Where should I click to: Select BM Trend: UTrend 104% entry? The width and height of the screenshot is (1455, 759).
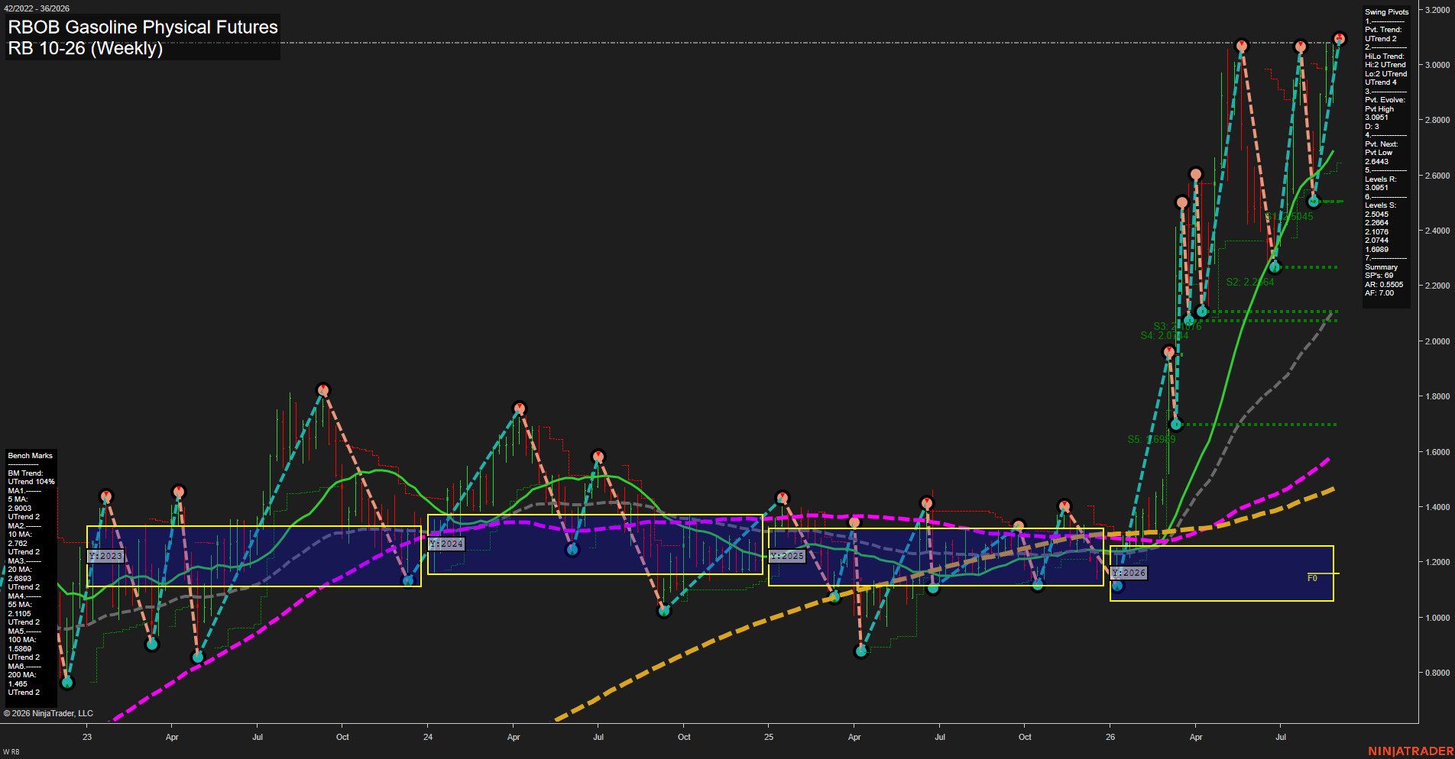point(31,477)
